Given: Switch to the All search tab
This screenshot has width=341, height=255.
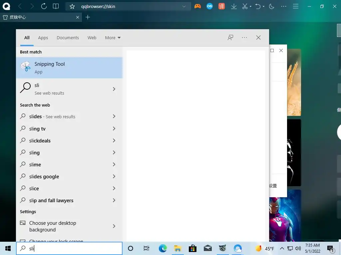Looking at the screenshot, I should (27, 38).
